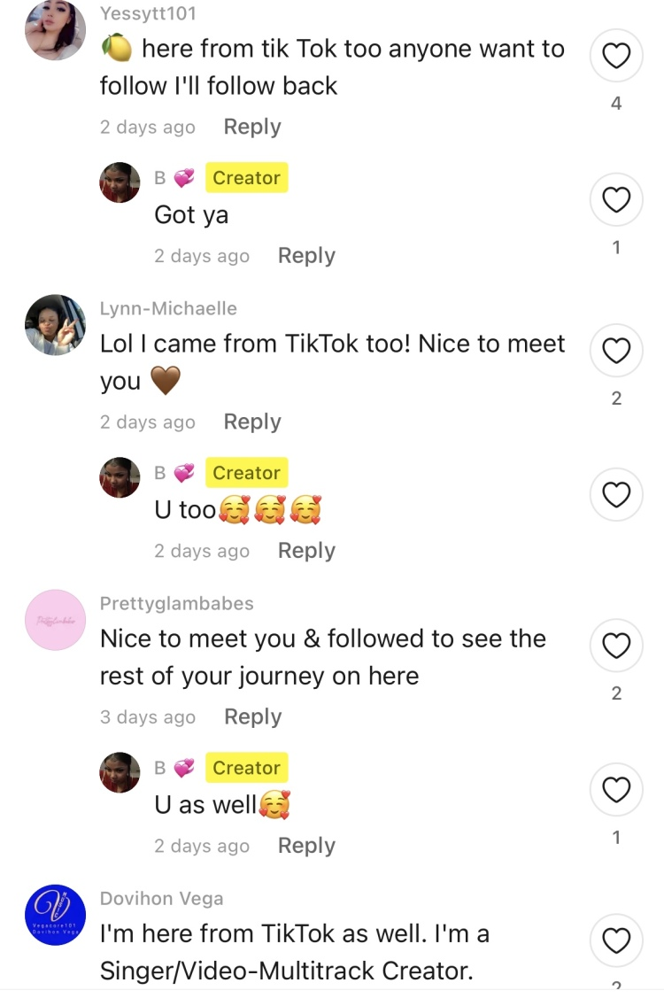Image resolution: width=664 pixels, height=1006 pixels.
Task: Like the Prettyglambabes comment
Action: [615, 646]
